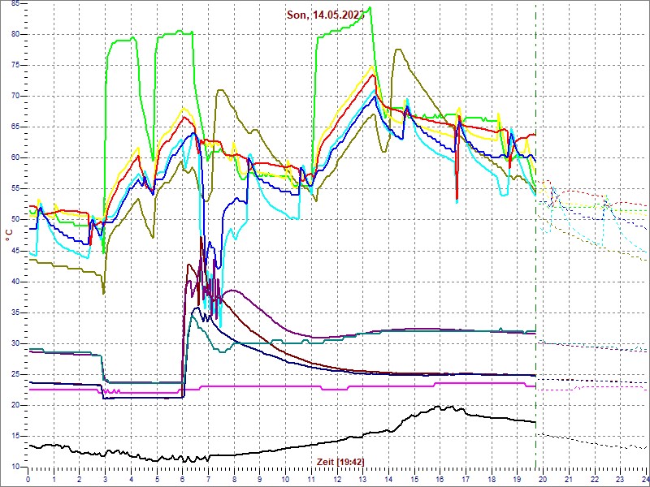The image size is (650, 487).
Task: Click the 55 tick label on the temperature axis
Action: pos(15,189)
